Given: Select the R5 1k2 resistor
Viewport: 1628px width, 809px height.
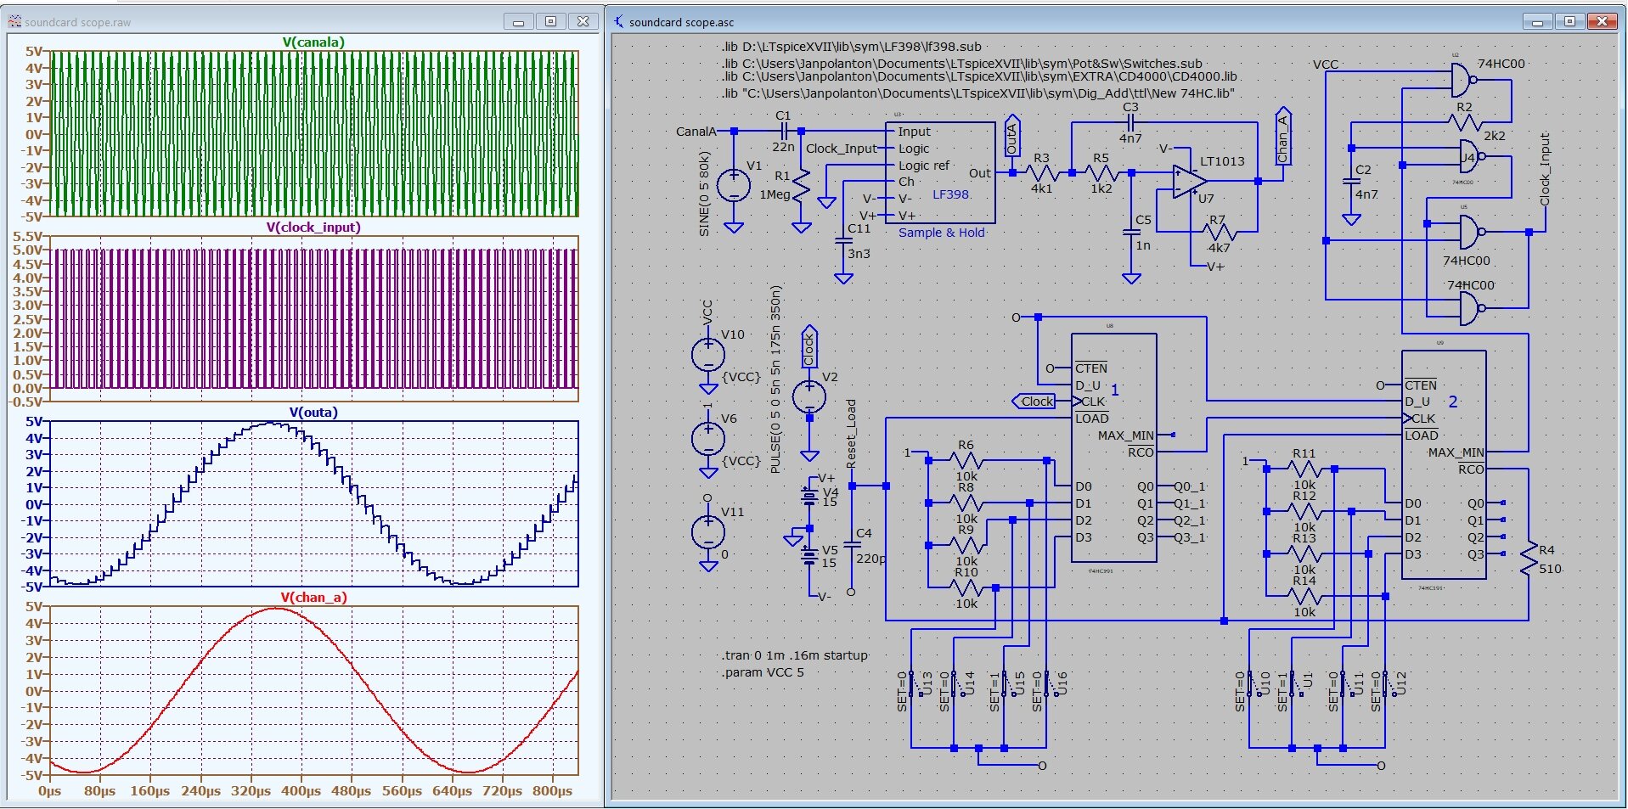Looking at the screenshot, I should (x=1101, y=172).
